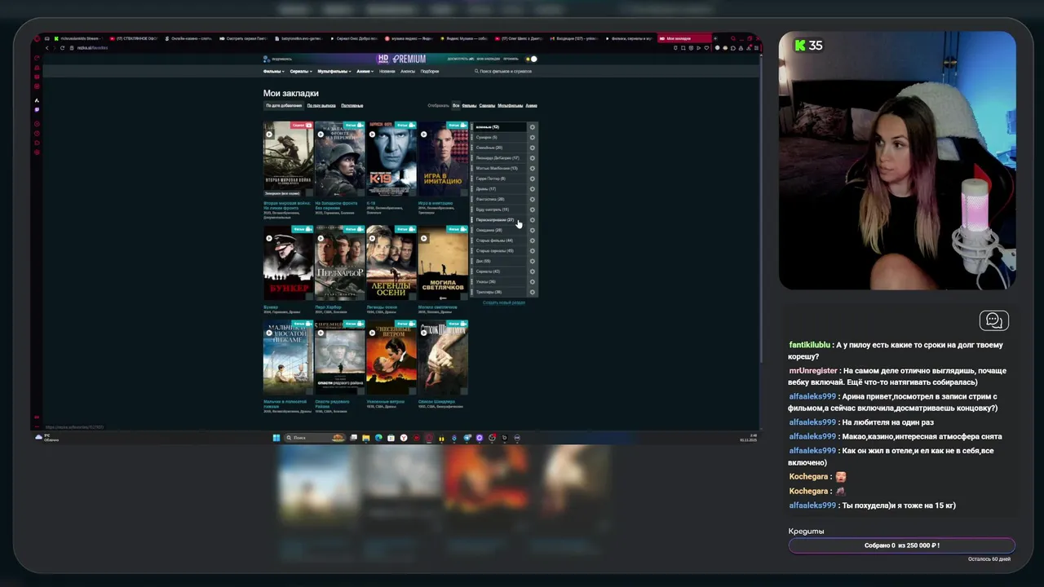Image resolution: width=1044 pixels, height=587 pixels.
Task: Open settings gear for Фантастика folder
Action: click(532, 199)
